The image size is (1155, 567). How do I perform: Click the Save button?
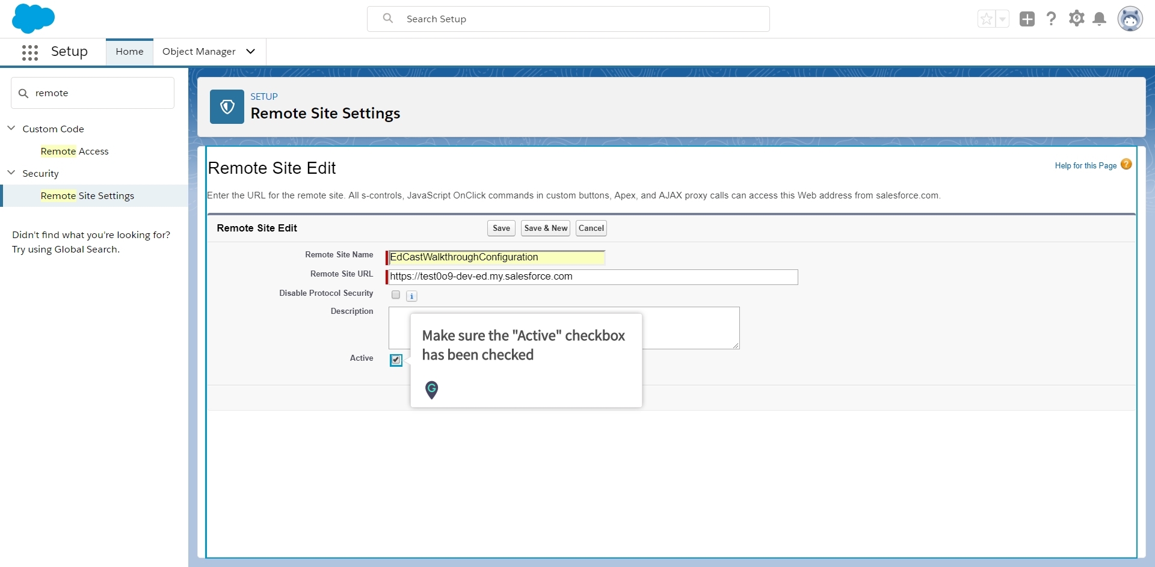click(x=501, y=228)
